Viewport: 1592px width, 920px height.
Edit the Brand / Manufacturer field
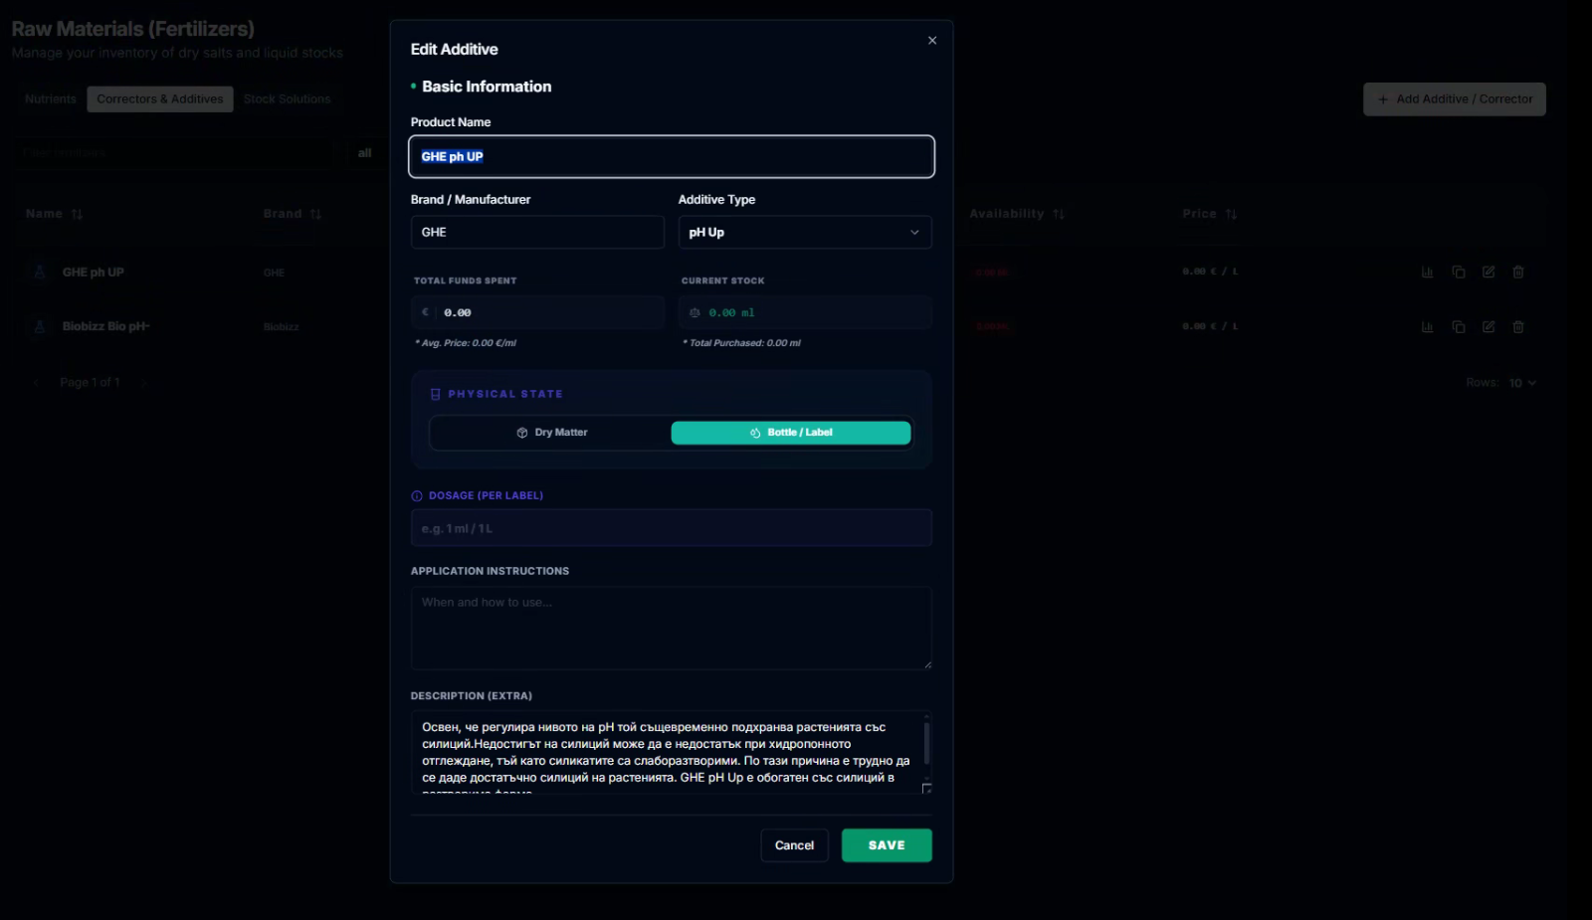point(537,232)
